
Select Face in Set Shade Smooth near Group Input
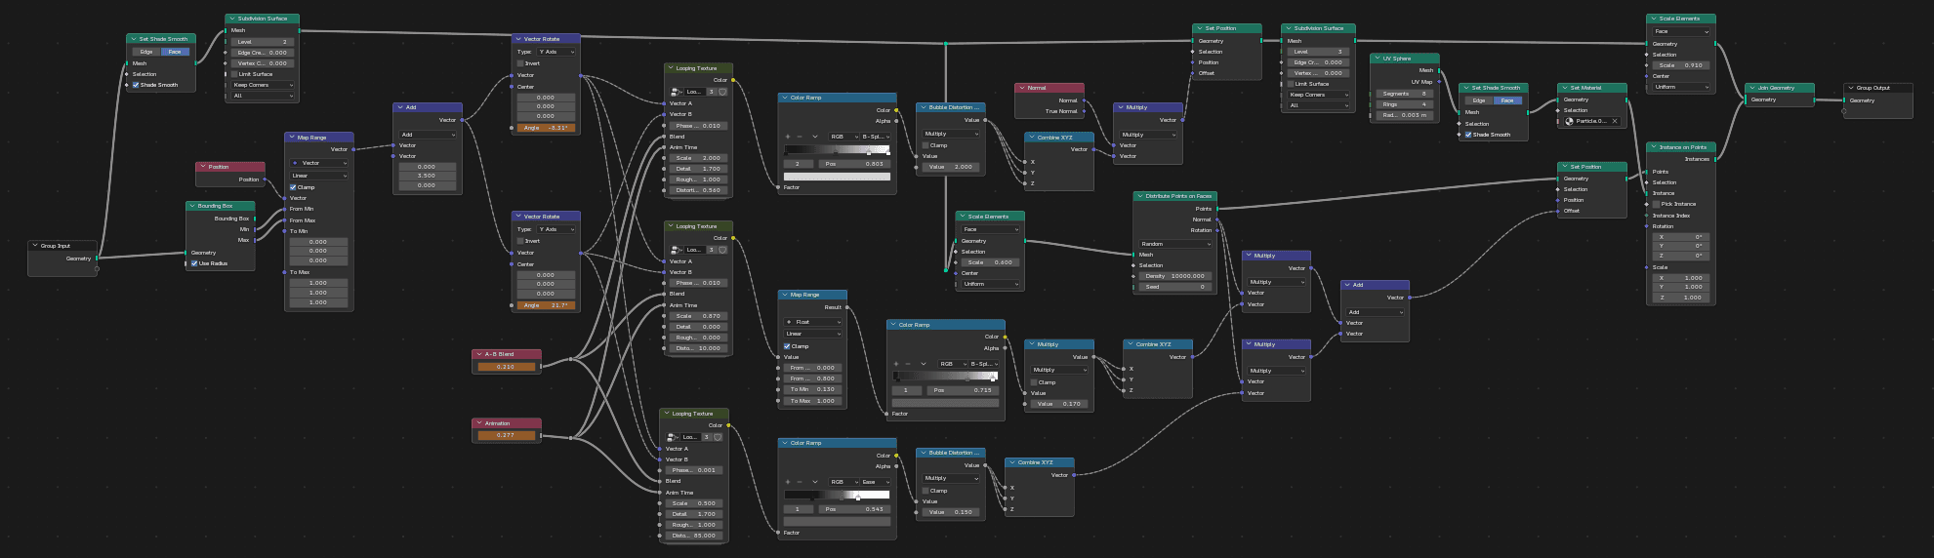pyautogui.click(x=175, y=52)
